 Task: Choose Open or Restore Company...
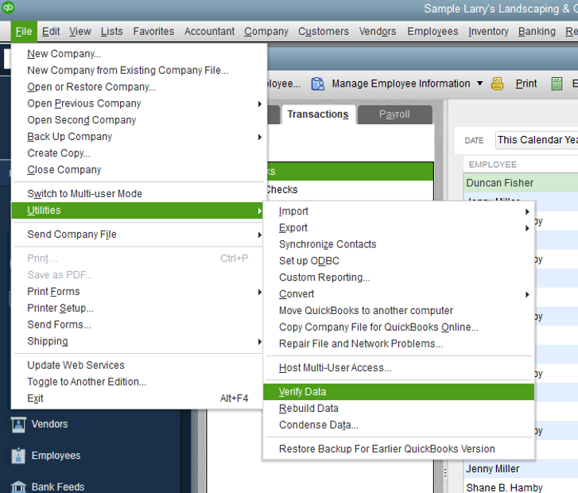[91, 87]
